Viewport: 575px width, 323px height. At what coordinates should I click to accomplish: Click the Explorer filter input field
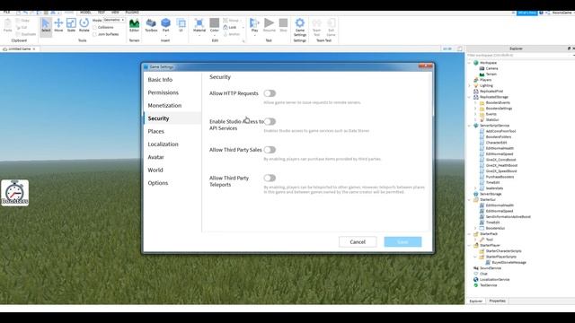click(519, 56)
